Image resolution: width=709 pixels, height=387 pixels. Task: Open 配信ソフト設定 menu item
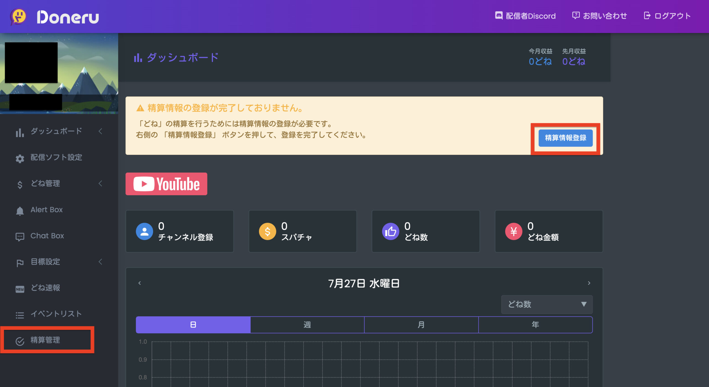coord(56,157)
